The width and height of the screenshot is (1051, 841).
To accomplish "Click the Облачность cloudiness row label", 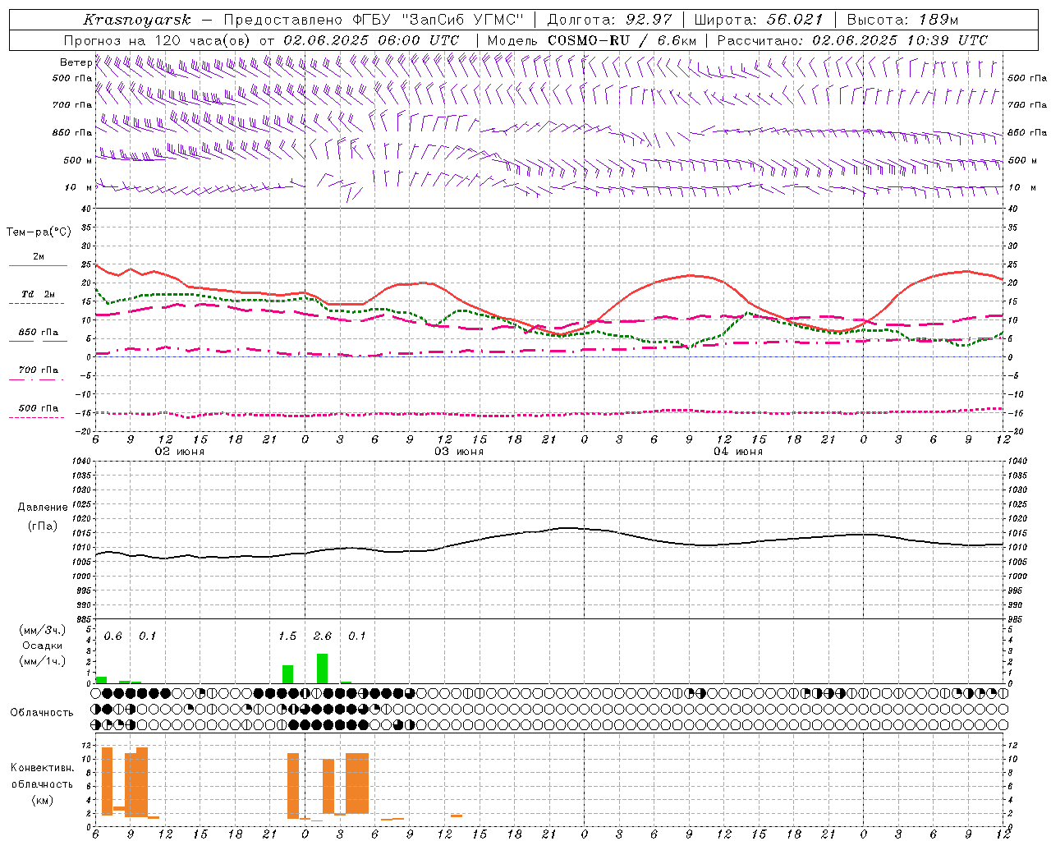I will 42,712.
